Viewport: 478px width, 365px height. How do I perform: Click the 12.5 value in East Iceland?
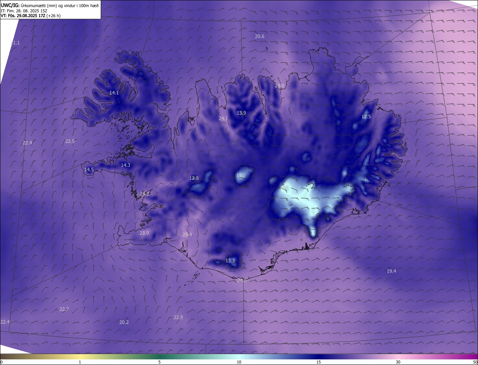click(x=366, y=116)
